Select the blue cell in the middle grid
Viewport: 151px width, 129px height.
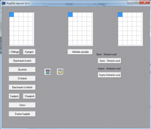pyautogui.click(x=70, y=15)
